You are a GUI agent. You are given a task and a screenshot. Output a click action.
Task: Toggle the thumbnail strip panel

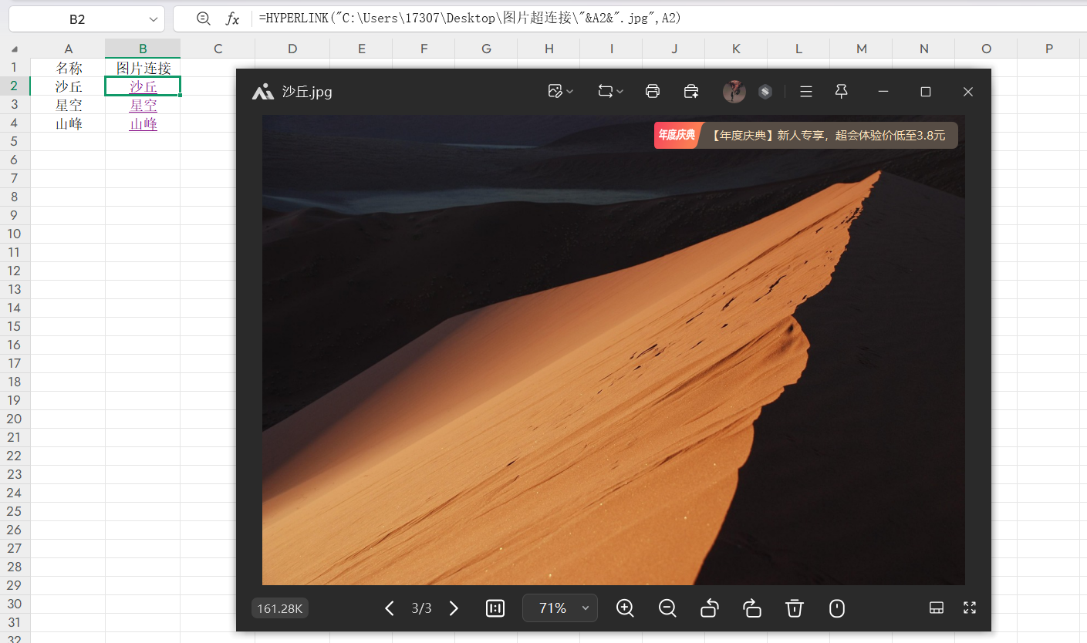click(936, 608)
